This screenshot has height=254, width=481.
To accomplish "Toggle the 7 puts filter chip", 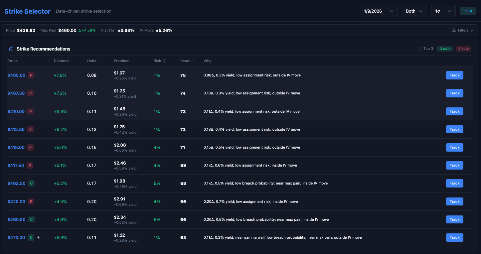I will [x=463, y=49].
